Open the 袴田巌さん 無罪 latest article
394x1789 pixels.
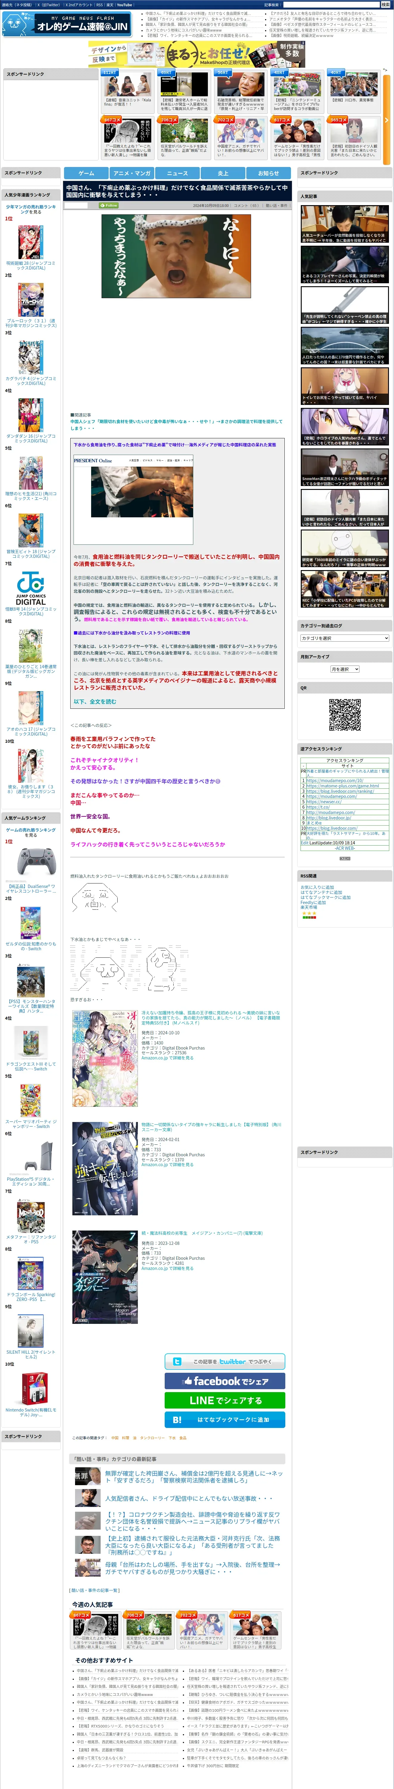tap(194, 1477)
